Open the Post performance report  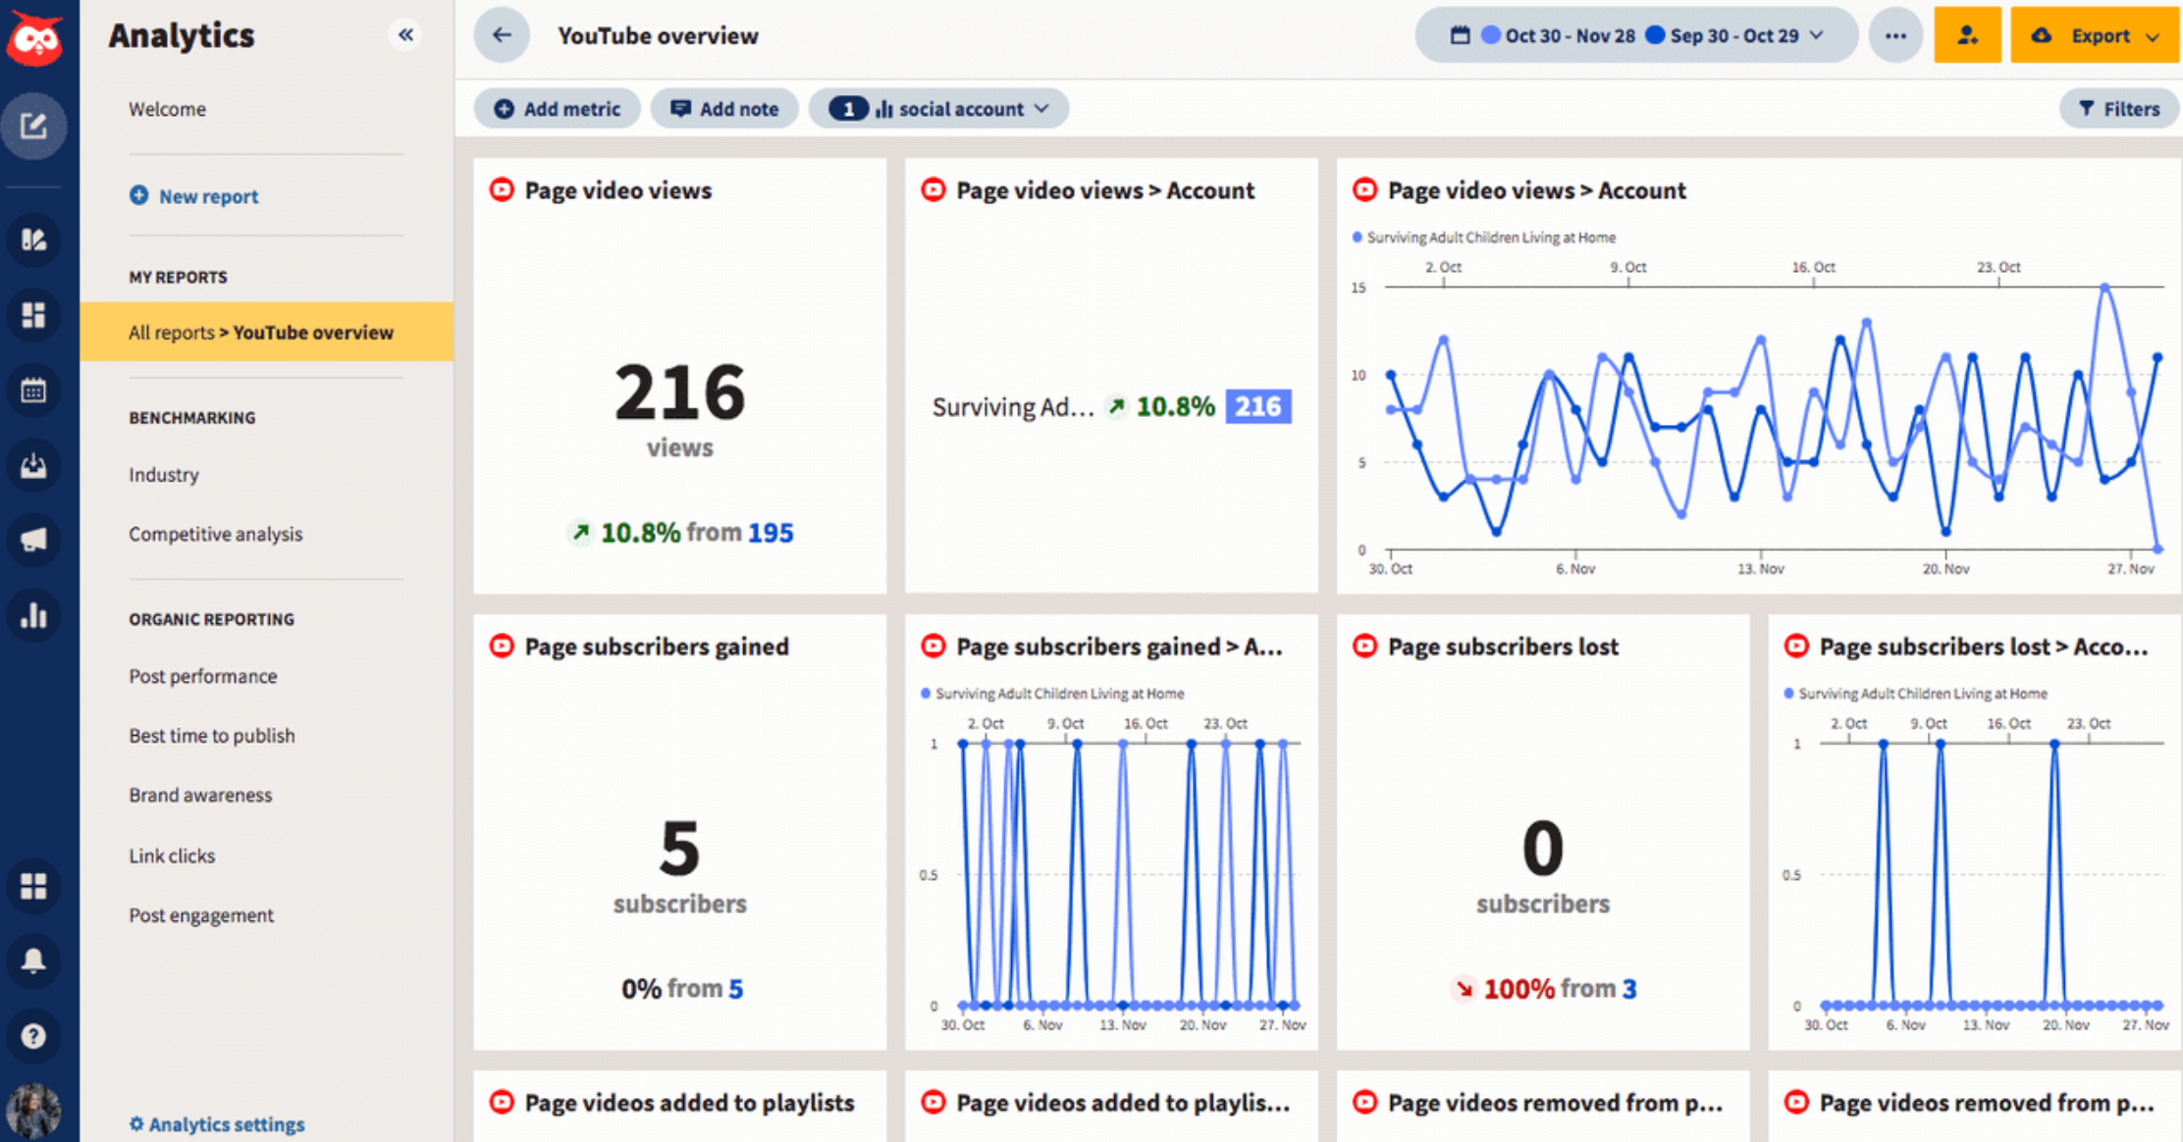[202, 676]
